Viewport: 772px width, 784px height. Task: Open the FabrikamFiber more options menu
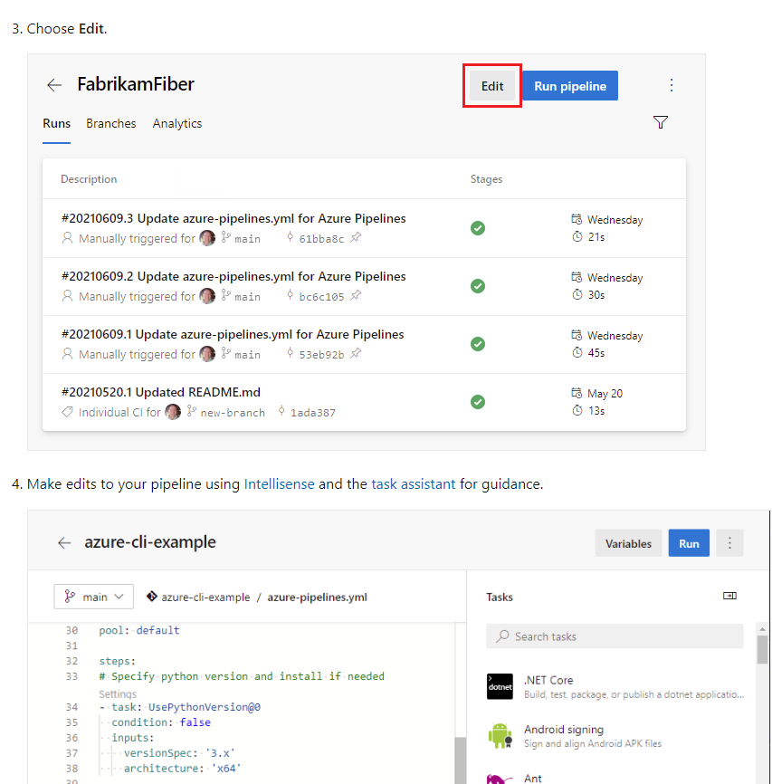tap(672, 85)
